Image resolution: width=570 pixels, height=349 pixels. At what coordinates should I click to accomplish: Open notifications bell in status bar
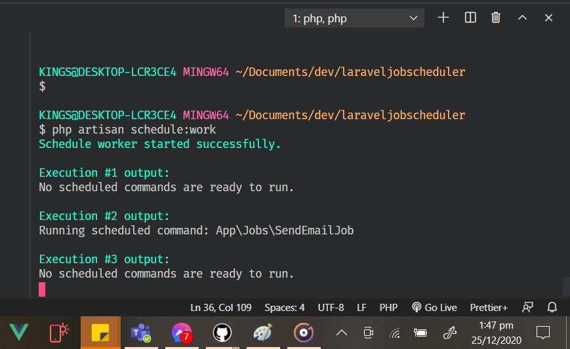(552, 308)
